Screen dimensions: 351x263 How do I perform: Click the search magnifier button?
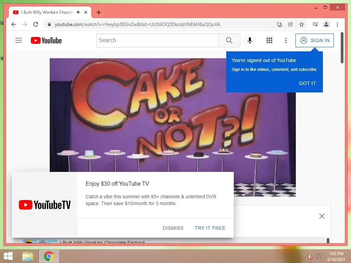pos(229,40)
